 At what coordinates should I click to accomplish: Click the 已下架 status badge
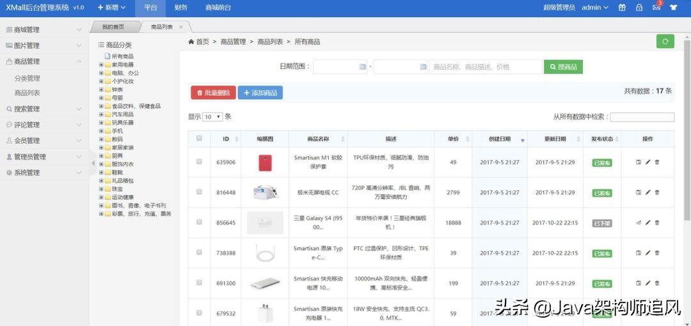tap(602, 223)
